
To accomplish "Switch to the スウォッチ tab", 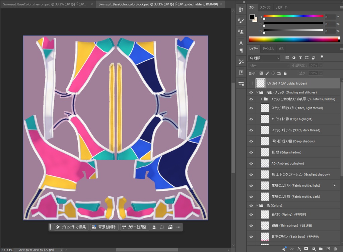I will point(265,7).
